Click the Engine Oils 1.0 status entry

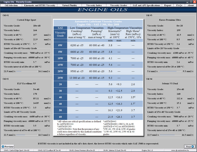click(x=147, y=150)
